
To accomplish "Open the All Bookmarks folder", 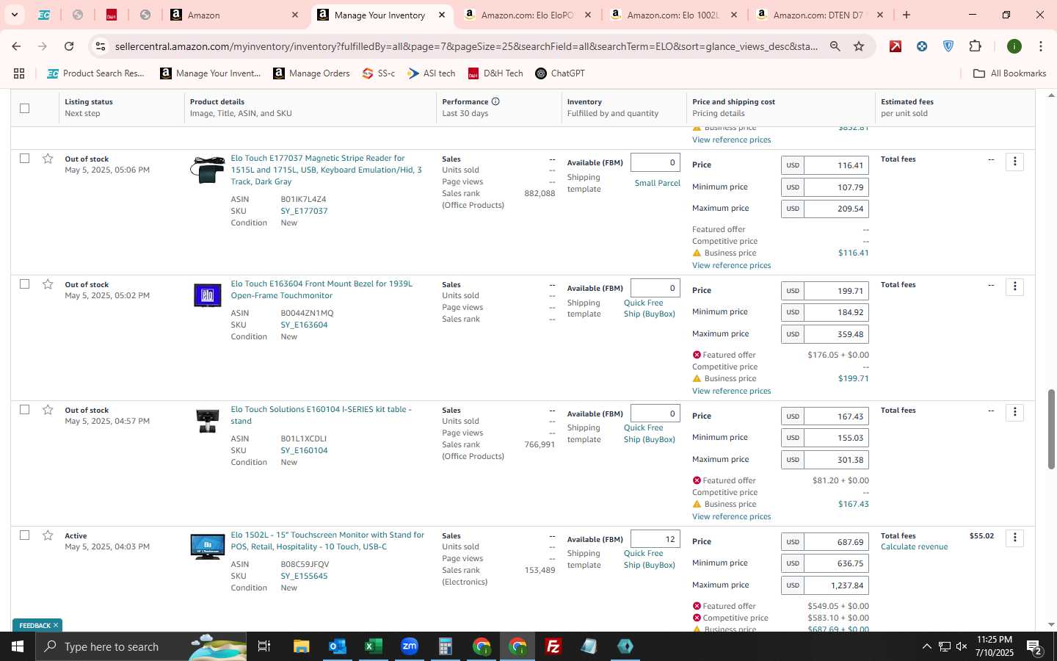I will [1009, 73].
